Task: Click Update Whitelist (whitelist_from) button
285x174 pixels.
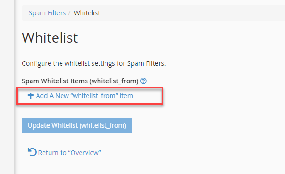Action: click(77, 125)
